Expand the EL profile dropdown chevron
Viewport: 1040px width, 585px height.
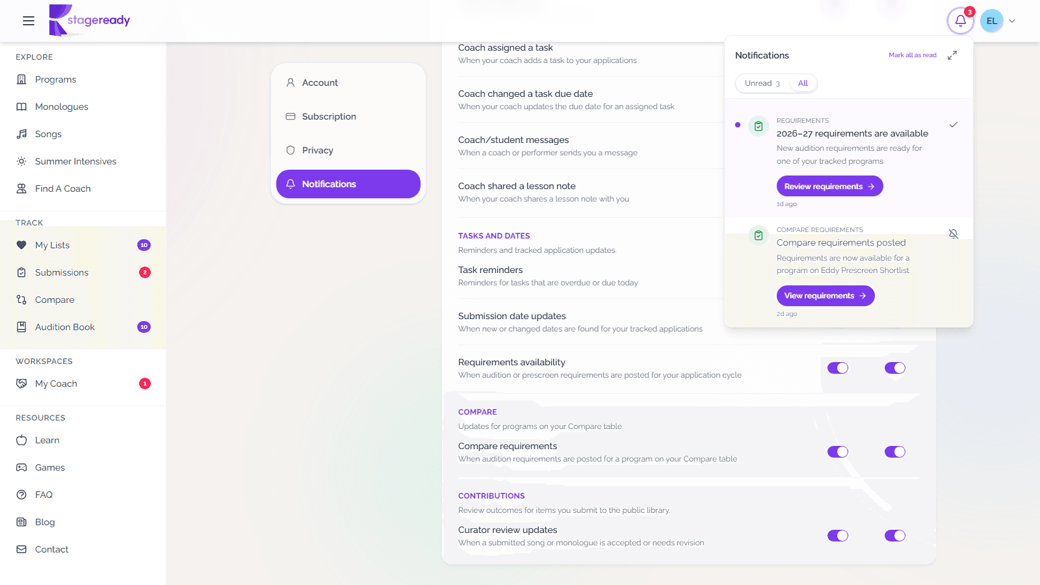1012,21
